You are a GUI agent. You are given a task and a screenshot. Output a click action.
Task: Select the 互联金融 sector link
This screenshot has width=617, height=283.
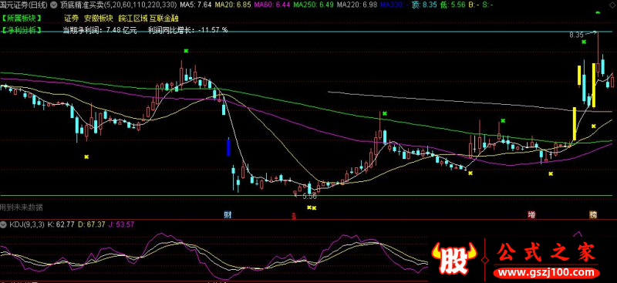pyautogui.click(x=164, y=18)
